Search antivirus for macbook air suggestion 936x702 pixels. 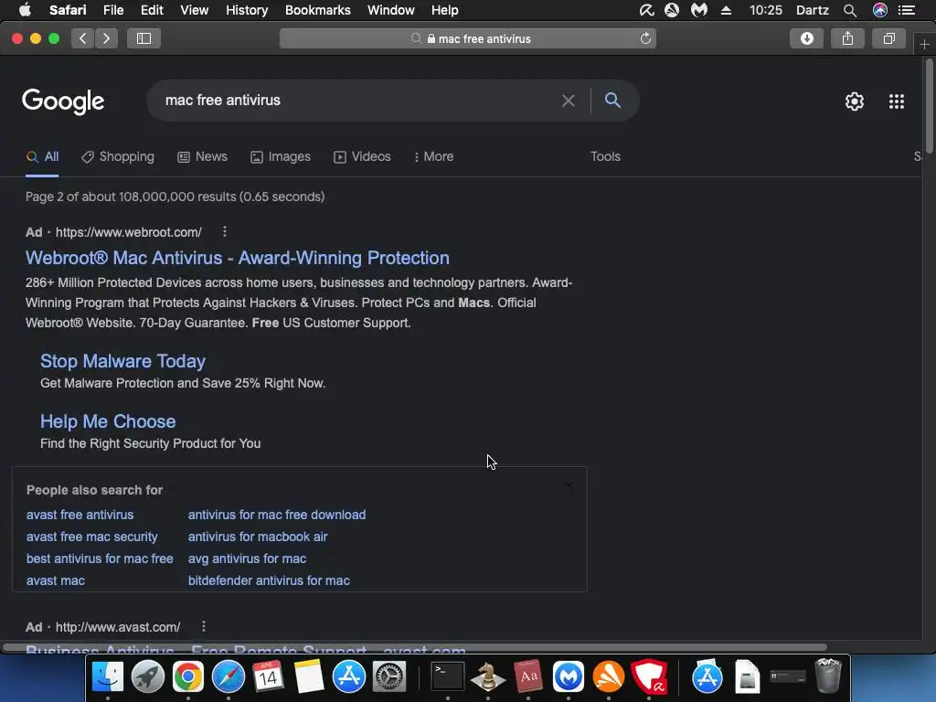[x=258, y=537]
